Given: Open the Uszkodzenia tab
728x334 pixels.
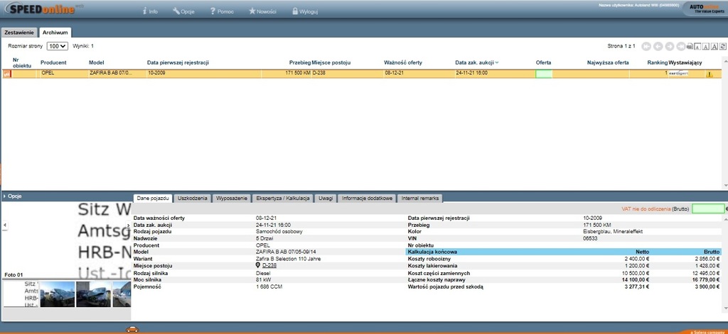Looking at the screenshot, I should pyautogui.click(x=193, y=199).
